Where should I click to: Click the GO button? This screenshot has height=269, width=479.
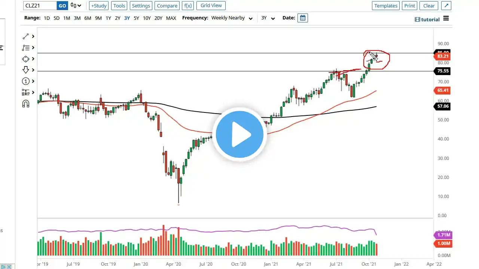click(x=62, y=6)
